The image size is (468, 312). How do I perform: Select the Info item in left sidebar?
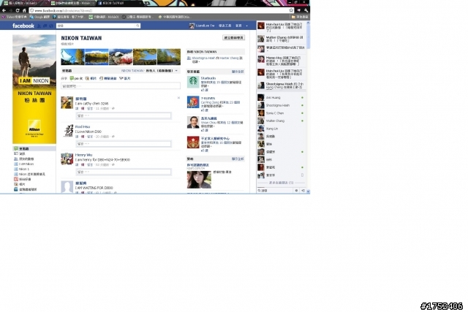(20, 153)
